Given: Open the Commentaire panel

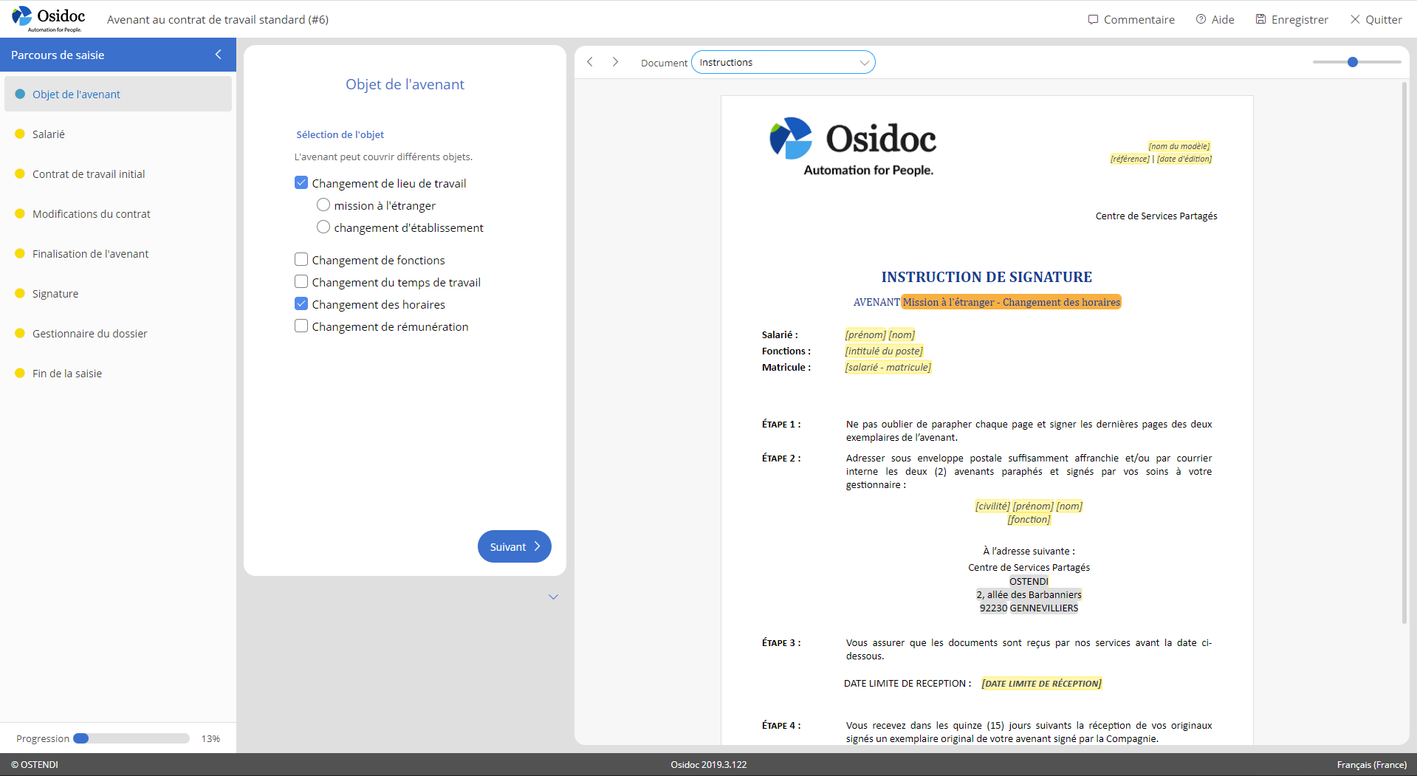Looking at the screenshot, I should tap(1130, 19).
